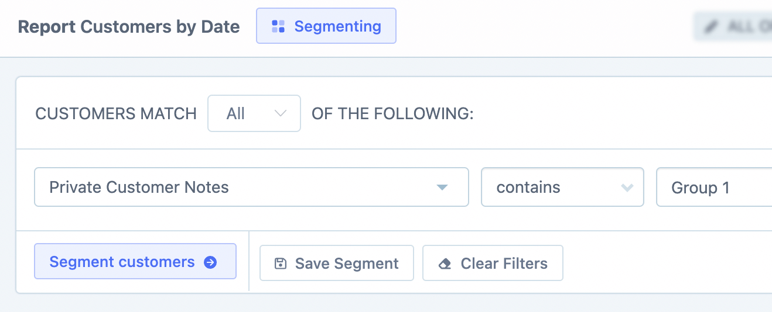
Task: Open the All match-type dropdown
Action: coord(254,113)
